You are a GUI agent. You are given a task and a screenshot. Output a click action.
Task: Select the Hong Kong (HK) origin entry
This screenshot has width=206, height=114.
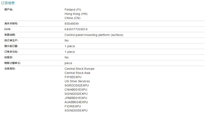coord(76,14)
